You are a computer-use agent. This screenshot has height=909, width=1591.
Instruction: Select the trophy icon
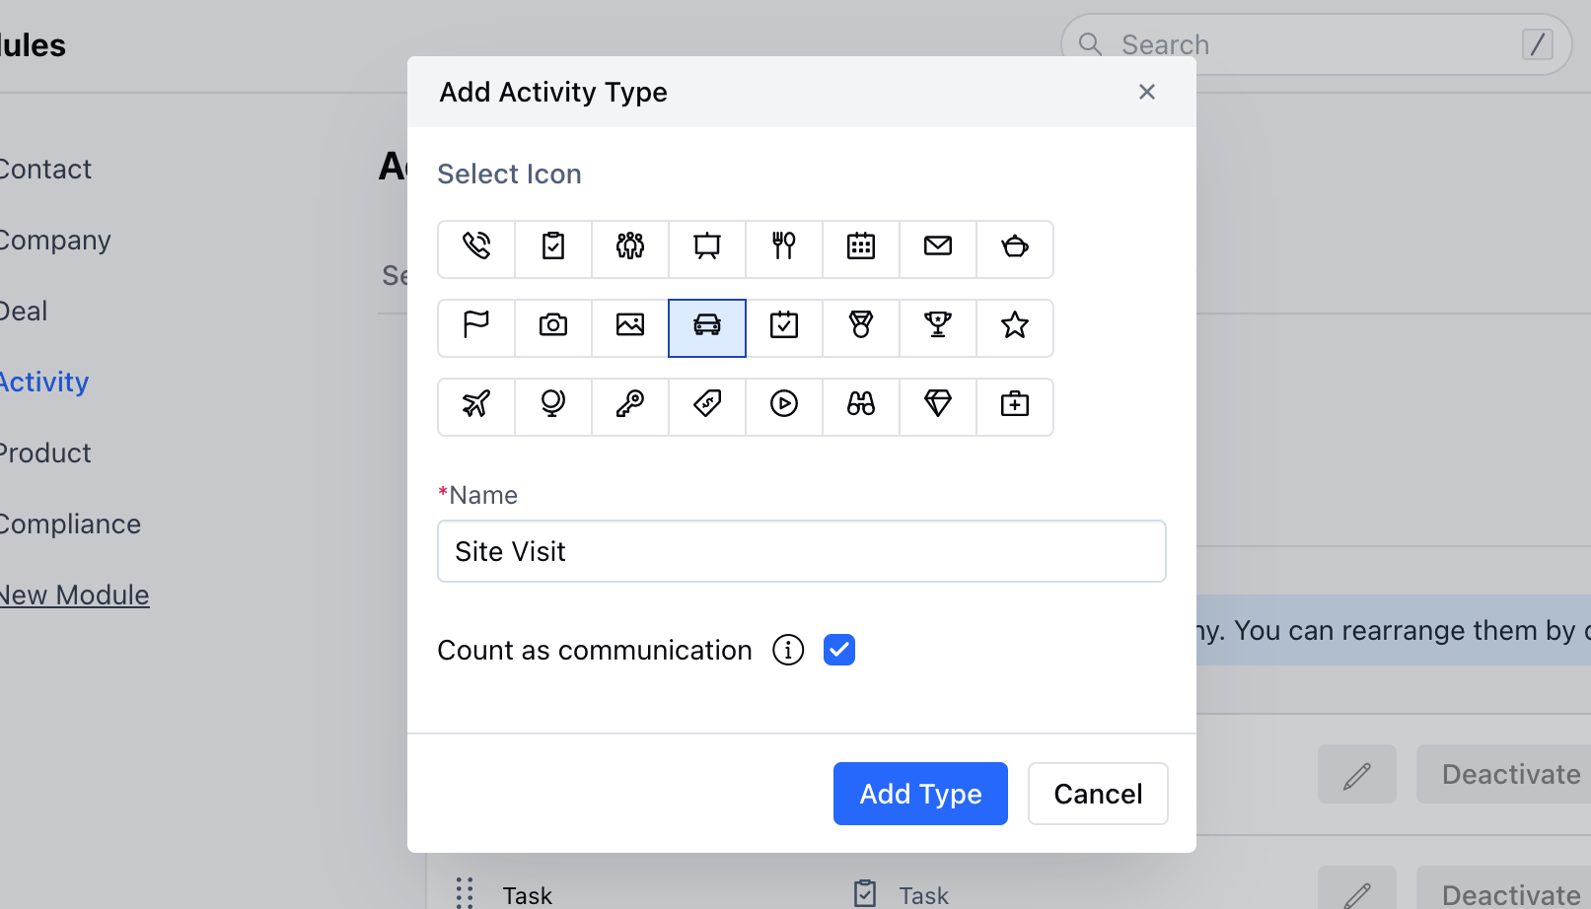(938, 325)
